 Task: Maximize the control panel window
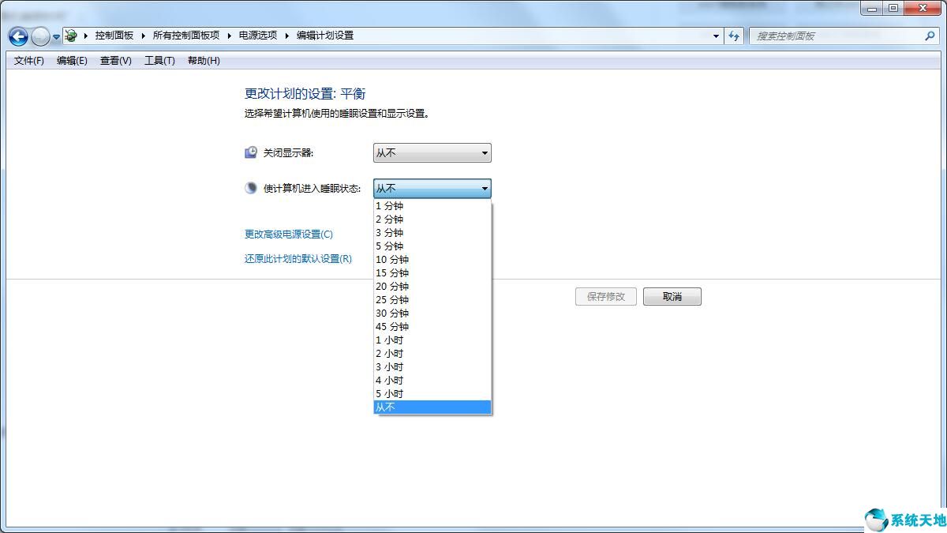point(893,9)
